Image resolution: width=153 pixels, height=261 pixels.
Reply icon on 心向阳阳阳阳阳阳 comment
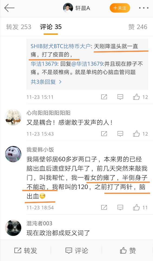120,134
